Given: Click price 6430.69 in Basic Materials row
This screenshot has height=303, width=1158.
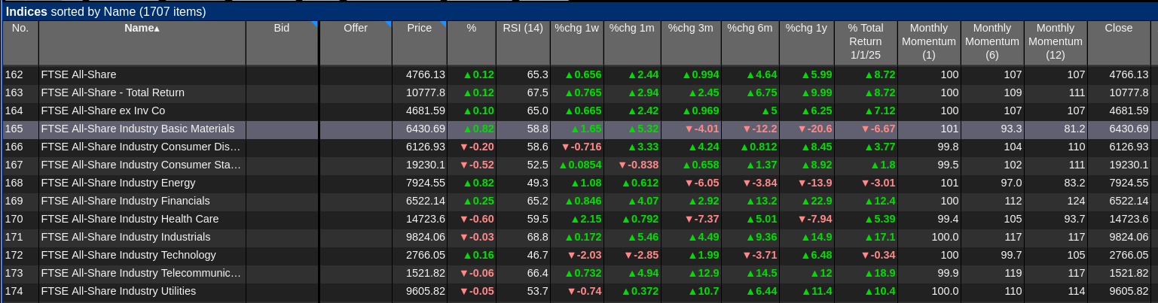Looking at the screenshot, I should click(426, 129).
